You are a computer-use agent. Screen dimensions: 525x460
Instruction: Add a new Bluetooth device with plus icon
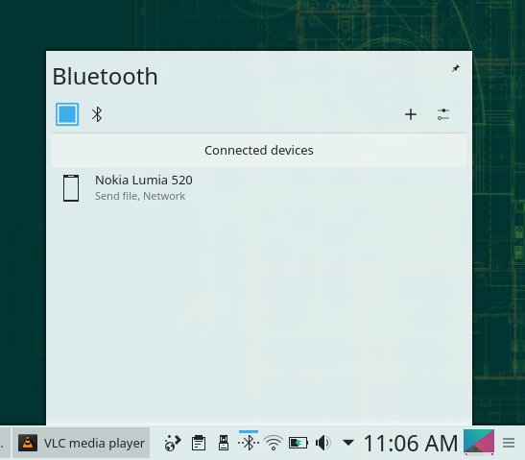point(411,114)
